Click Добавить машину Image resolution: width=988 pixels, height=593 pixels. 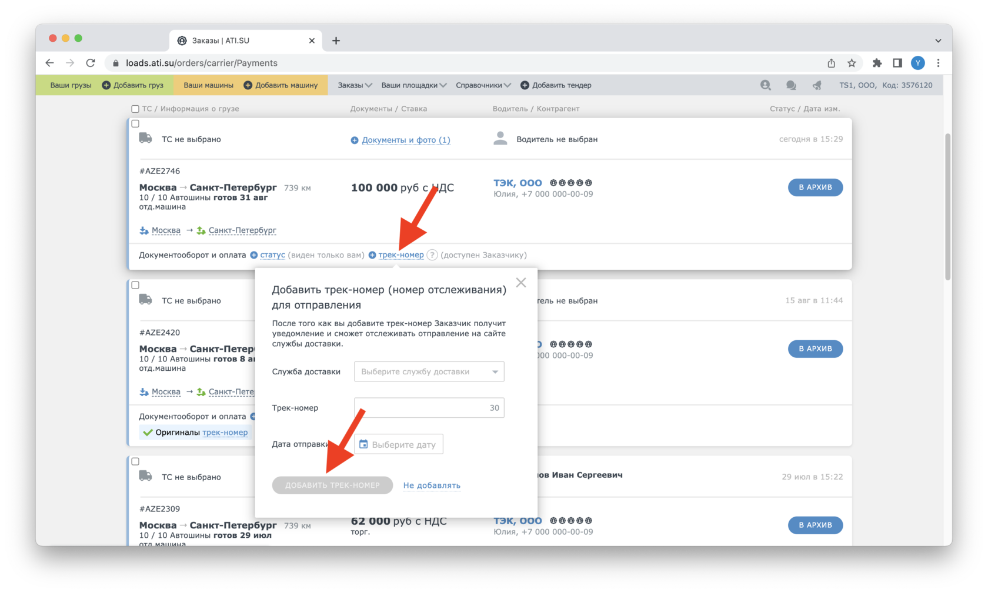tap(281, 85)
